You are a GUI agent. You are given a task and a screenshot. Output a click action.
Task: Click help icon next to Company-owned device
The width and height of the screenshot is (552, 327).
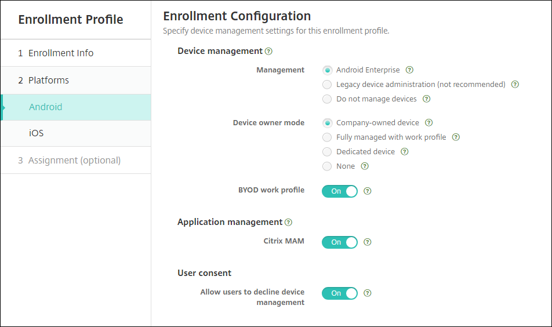tap(428, 123)
